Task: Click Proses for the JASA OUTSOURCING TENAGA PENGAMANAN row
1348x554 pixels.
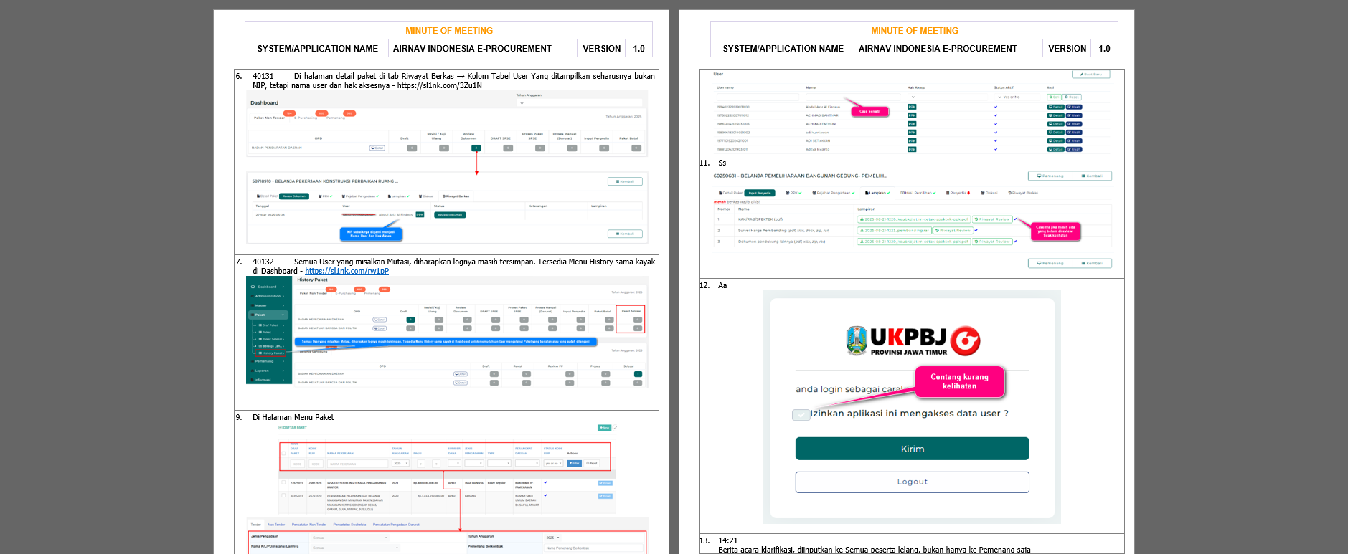Action: click(x=605, y=483)
